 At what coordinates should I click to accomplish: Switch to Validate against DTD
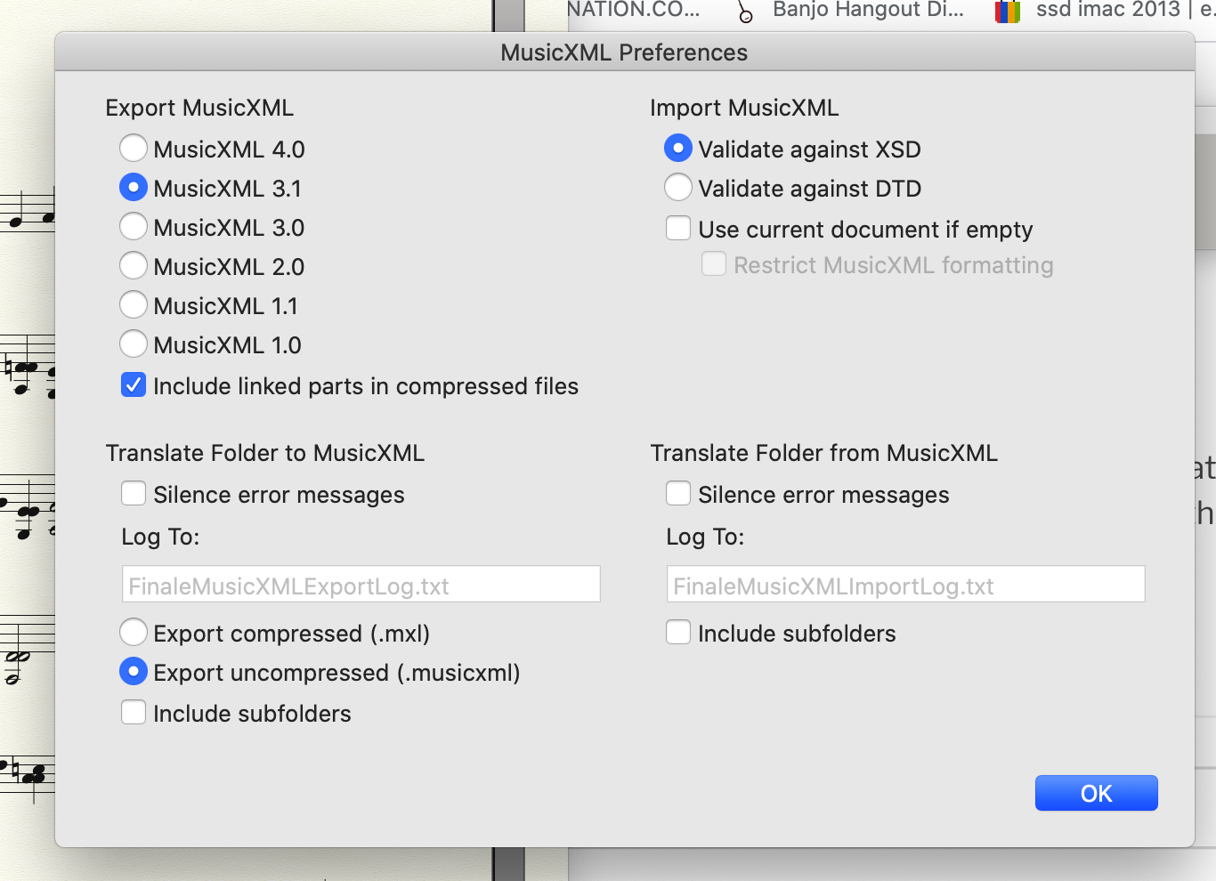(678, 188)
